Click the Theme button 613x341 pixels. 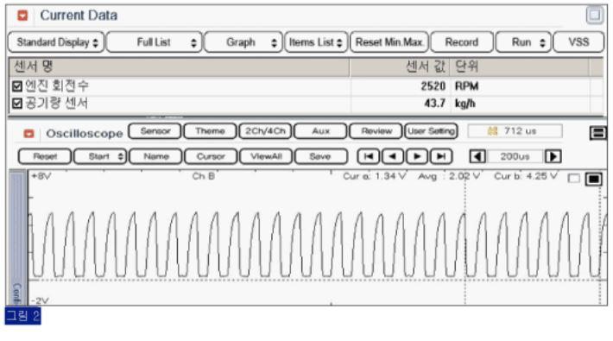click(x=210, y=131)
